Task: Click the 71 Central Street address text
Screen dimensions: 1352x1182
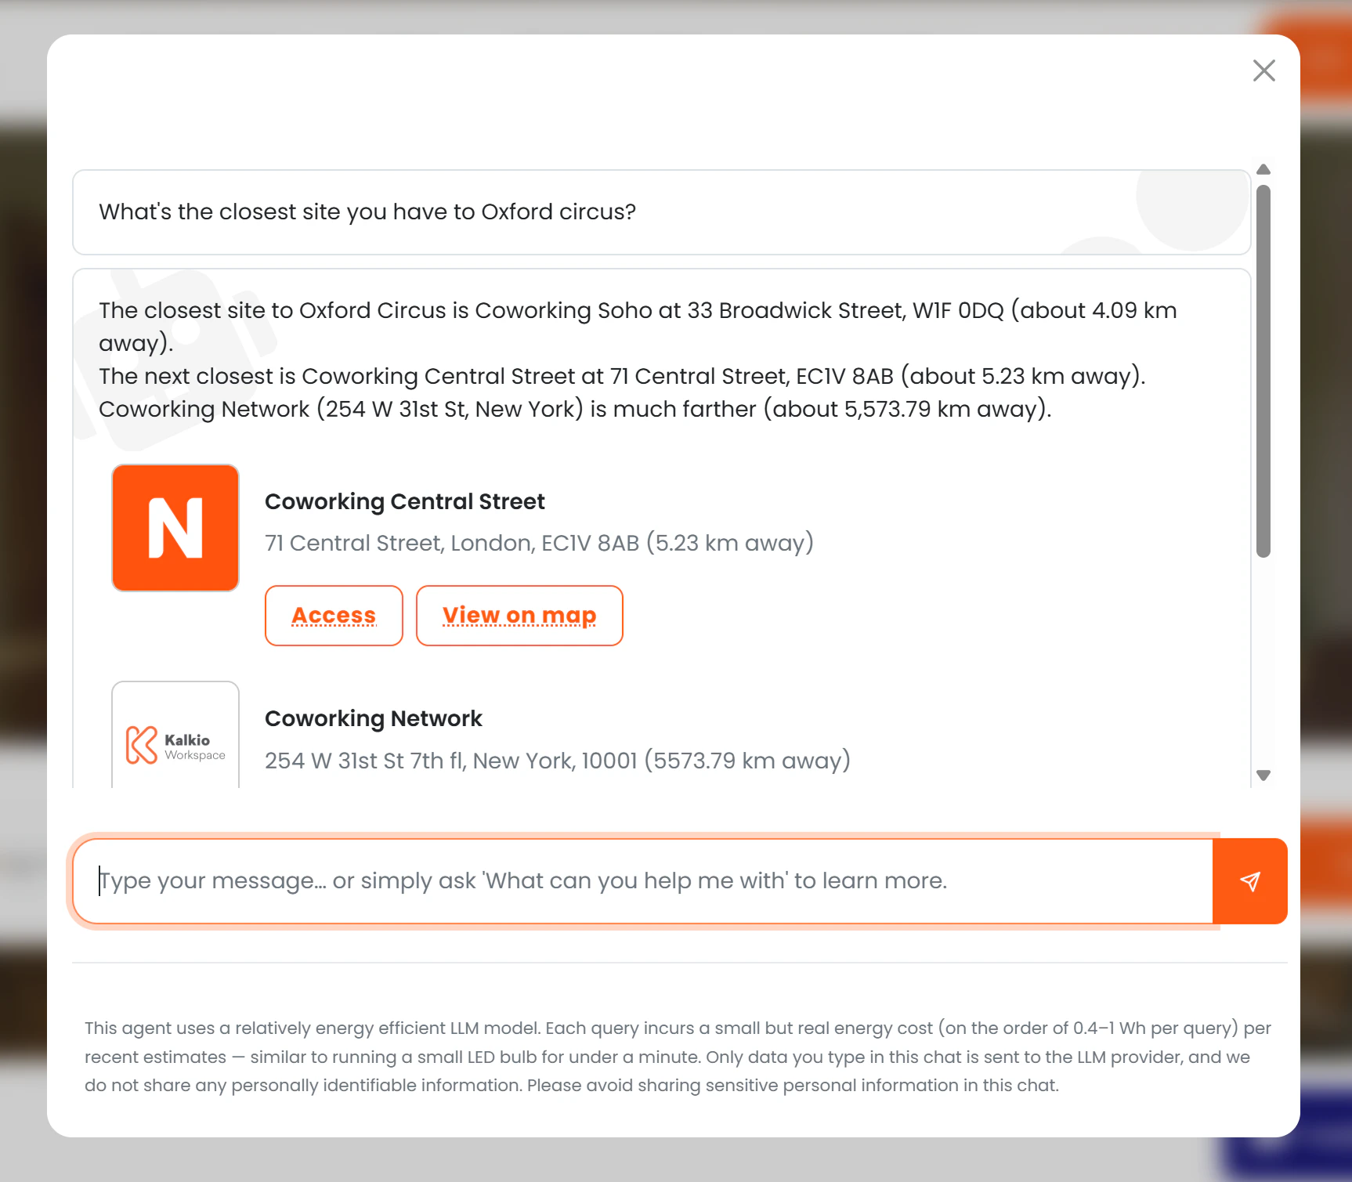Action: click(x=539, y=542)
